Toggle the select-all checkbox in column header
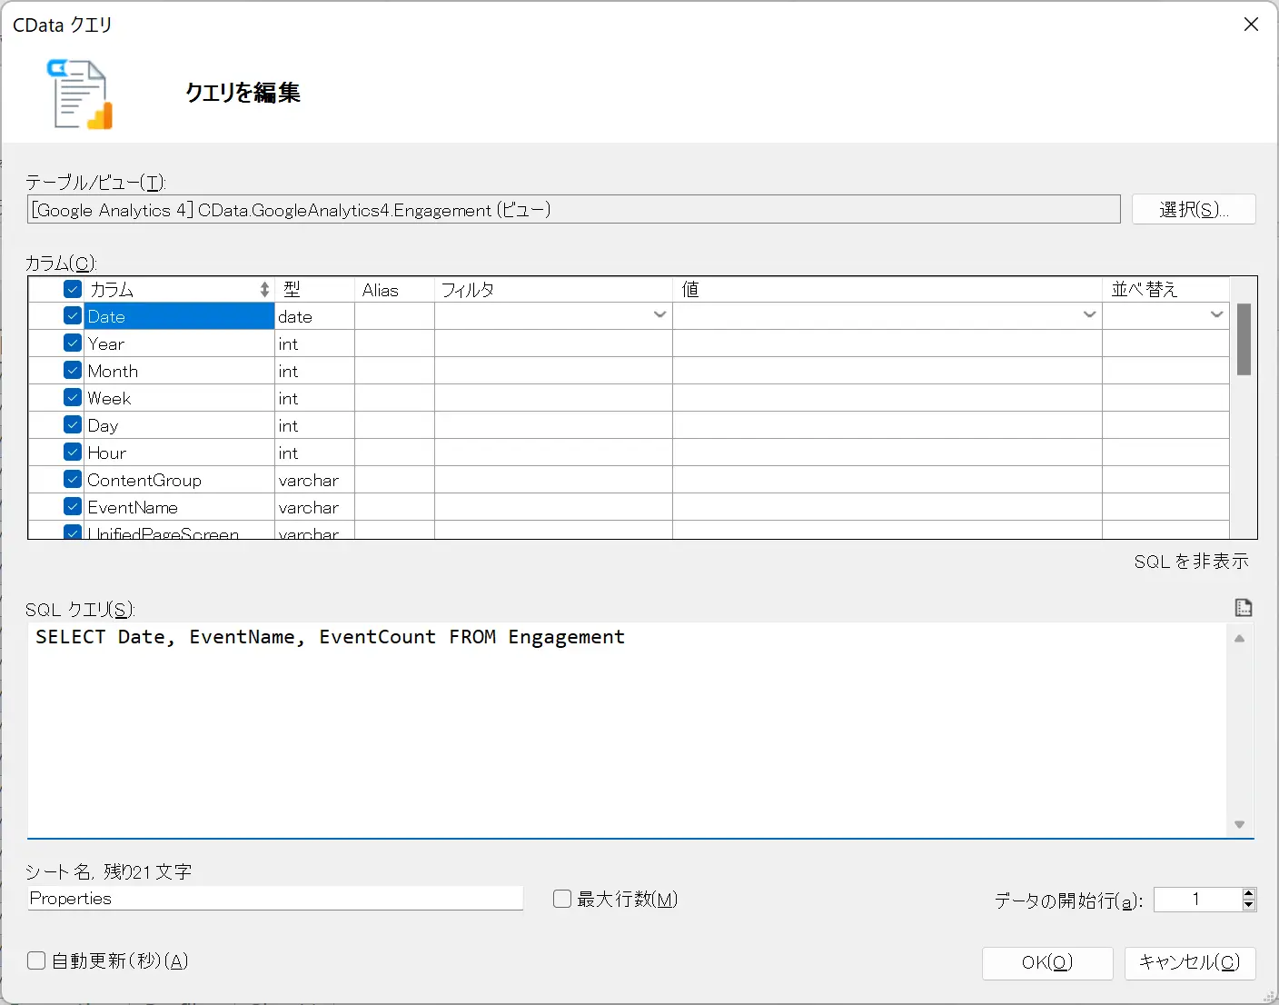Image resolution: width=1279 pixels, height=1005 pixels. point(73,289)
